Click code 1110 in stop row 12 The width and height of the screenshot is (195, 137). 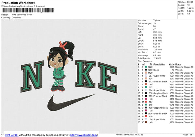(172, 99)
